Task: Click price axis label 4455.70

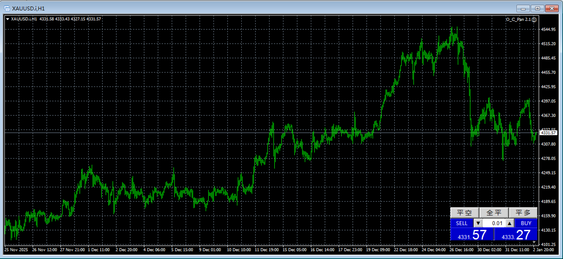Action: pyautogui.click(x=549, y=73)
